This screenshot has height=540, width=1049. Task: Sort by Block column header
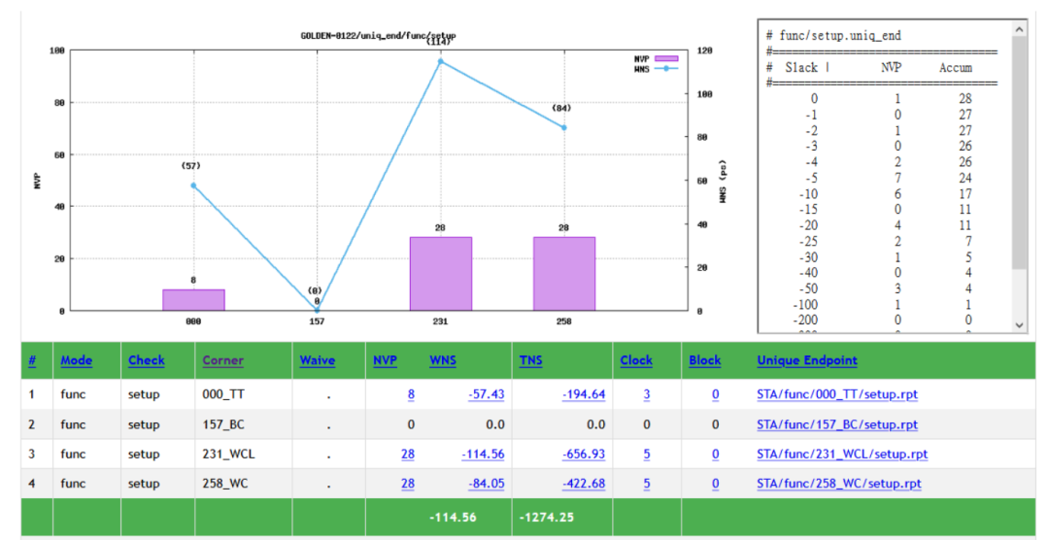click(704, 360)
